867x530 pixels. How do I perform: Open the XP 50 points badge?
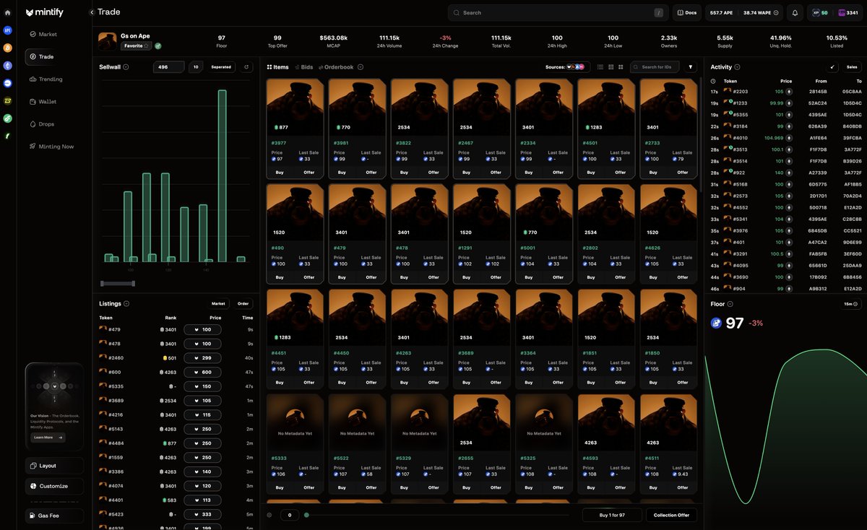pyautogui.click(x=821, y=12)
